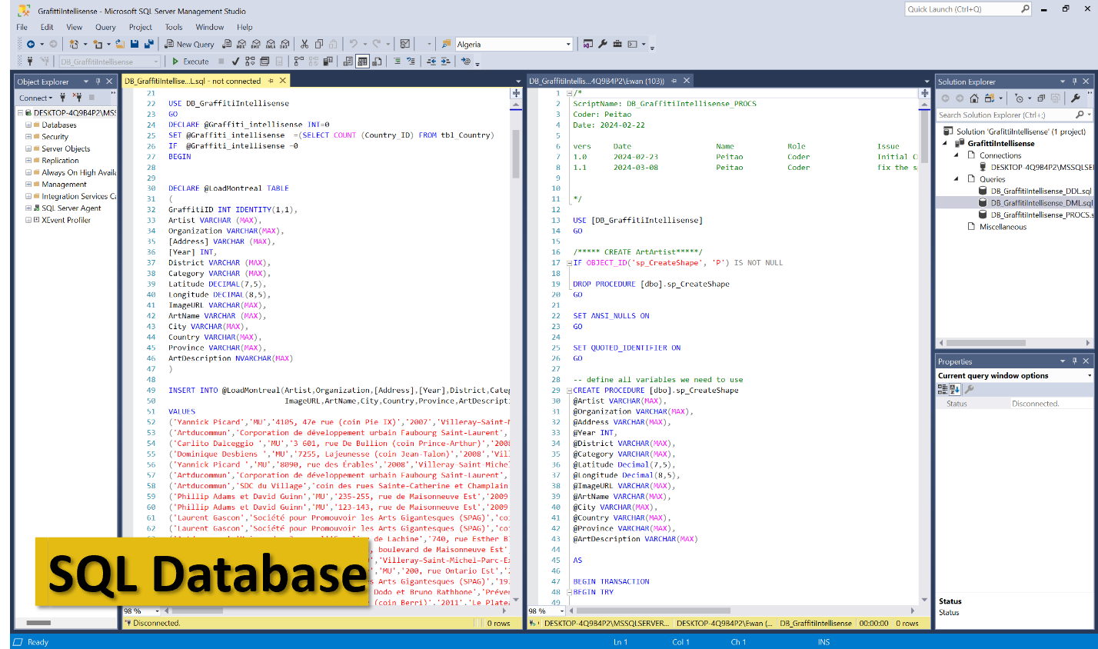
Task: Click the Connect button in Object Explorer
Action: tap(35, 98)
